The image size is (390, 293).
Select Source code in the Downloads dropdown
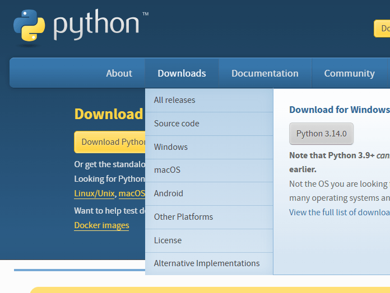(x=177, y=124)
